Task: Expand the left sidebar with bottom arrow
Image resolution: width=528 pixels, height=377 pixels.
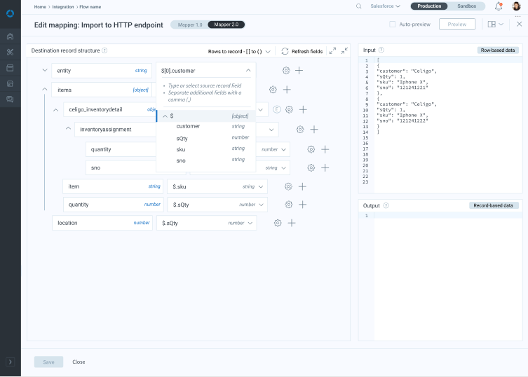Action: 10,362
